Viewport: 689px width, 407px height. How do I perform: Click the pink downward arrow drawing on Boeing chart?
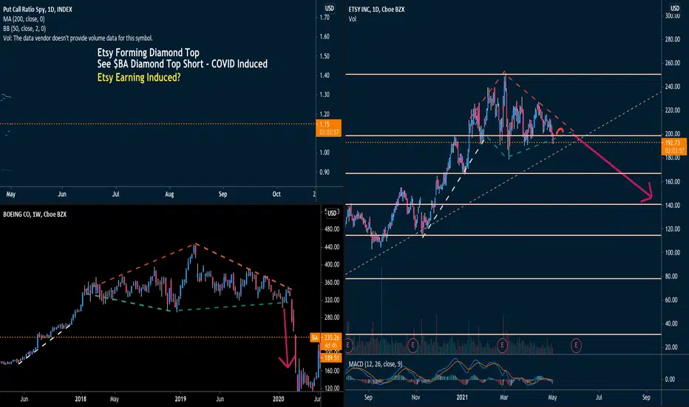click(287, 338)
